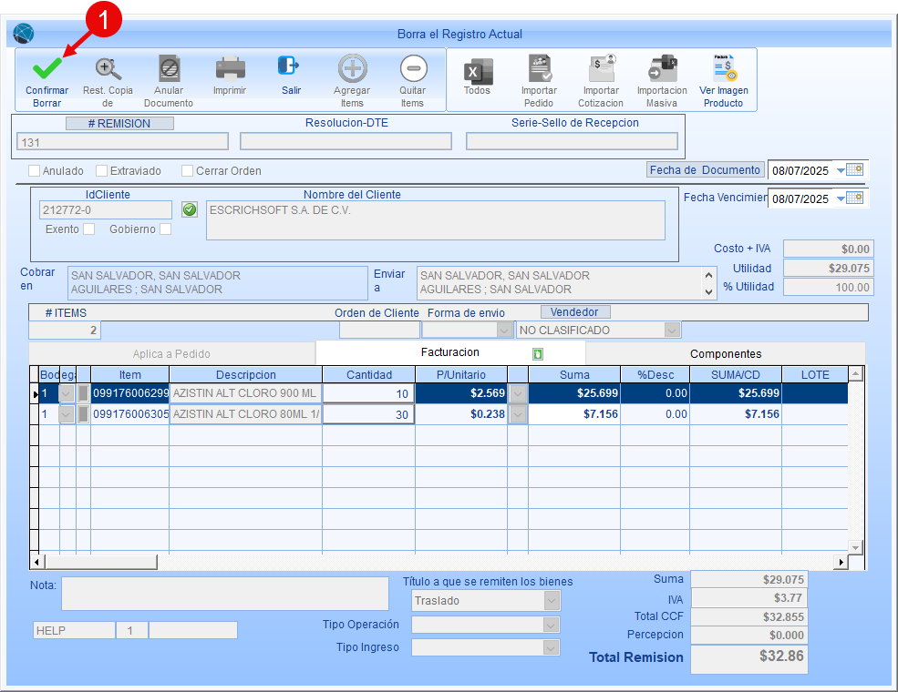Open Fecha de Documento calendar dropdown
This screenshot has width=898, height=692.
pyautogui.click(x=841, y=170)
